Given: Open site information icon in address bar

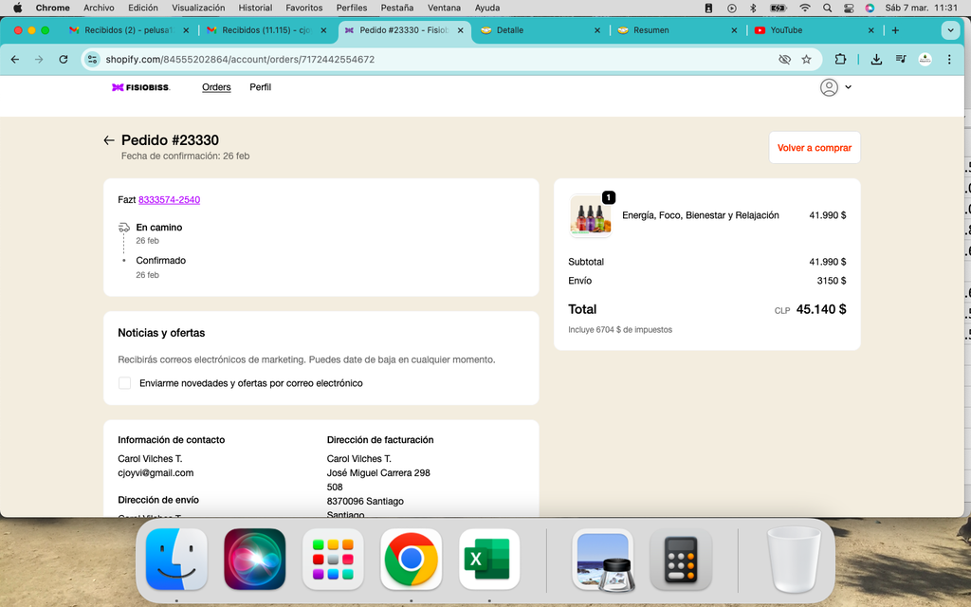Looking at the screenshot, I should (92, 60).
